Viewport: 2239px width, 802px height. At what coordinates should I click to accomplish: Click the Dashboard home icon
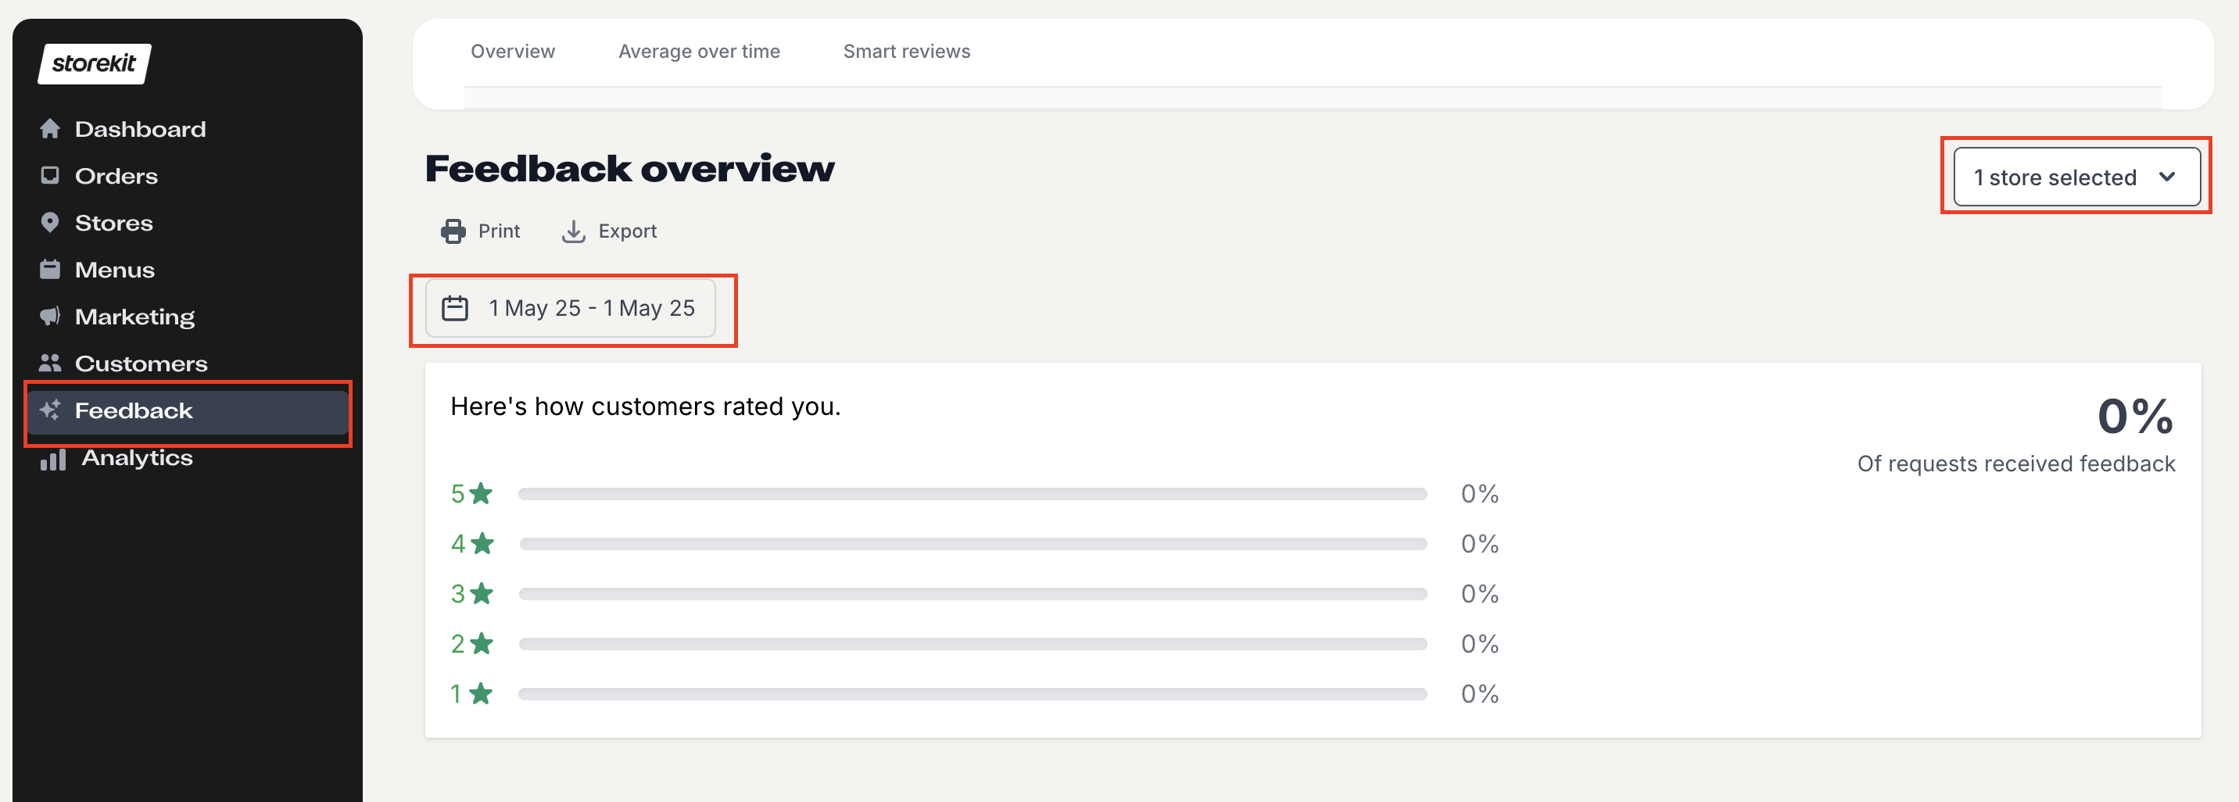click(x=50, y=129)
